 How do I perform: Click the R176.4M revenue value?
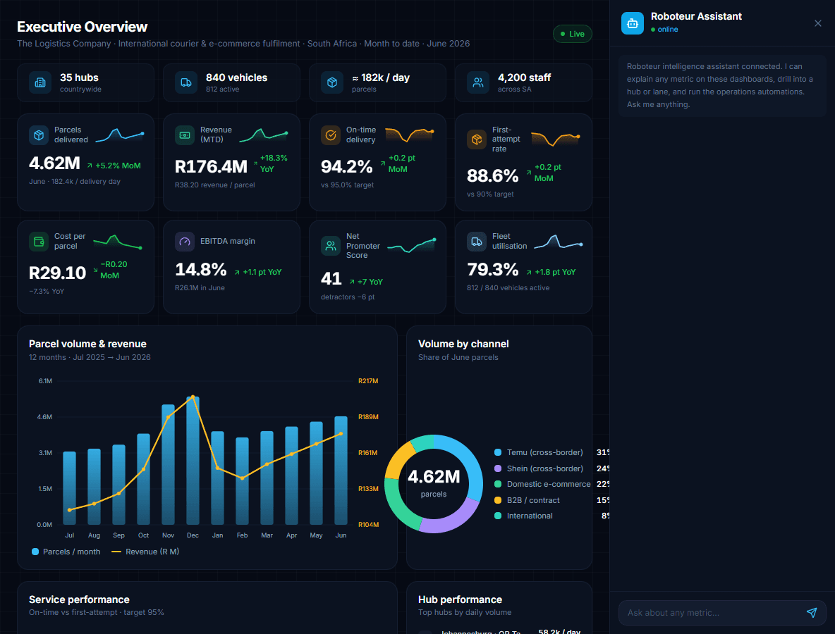pos(211,167)
